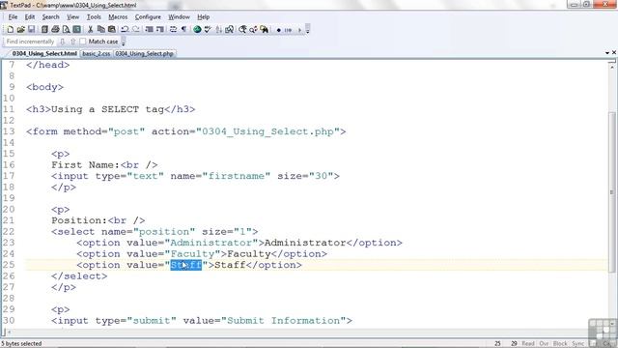Open the Replace dialog icon
This screenshot has width=618, height=348.
tap(253, 30)
